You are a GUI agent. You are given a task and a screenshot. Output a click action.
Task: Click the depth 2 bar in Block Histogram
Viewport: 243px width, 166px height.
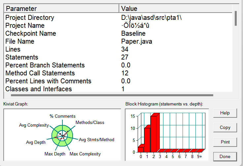(x=154, y=133)
